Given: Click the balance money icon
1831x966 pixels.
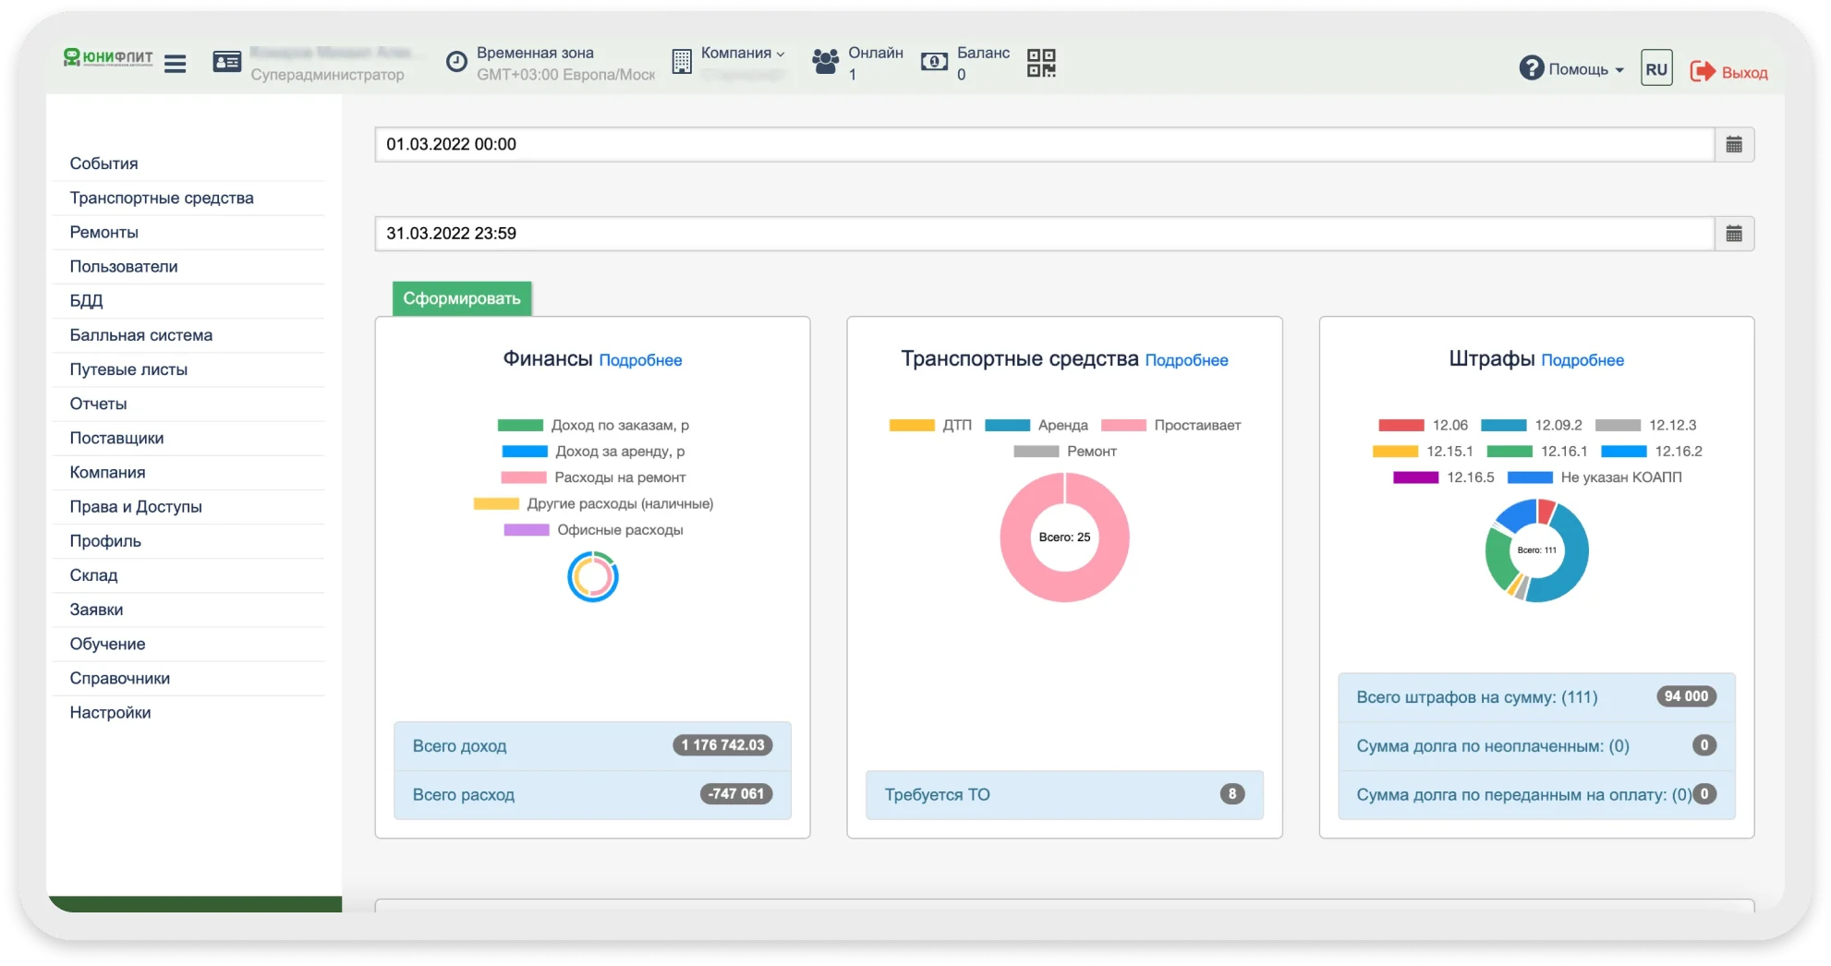Looking at the screenshot, I should click(934, 62).
